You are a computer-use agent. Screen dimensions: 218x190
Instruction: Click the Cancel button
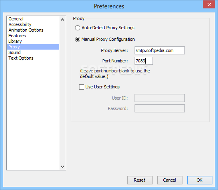click(x=170, y=180)
